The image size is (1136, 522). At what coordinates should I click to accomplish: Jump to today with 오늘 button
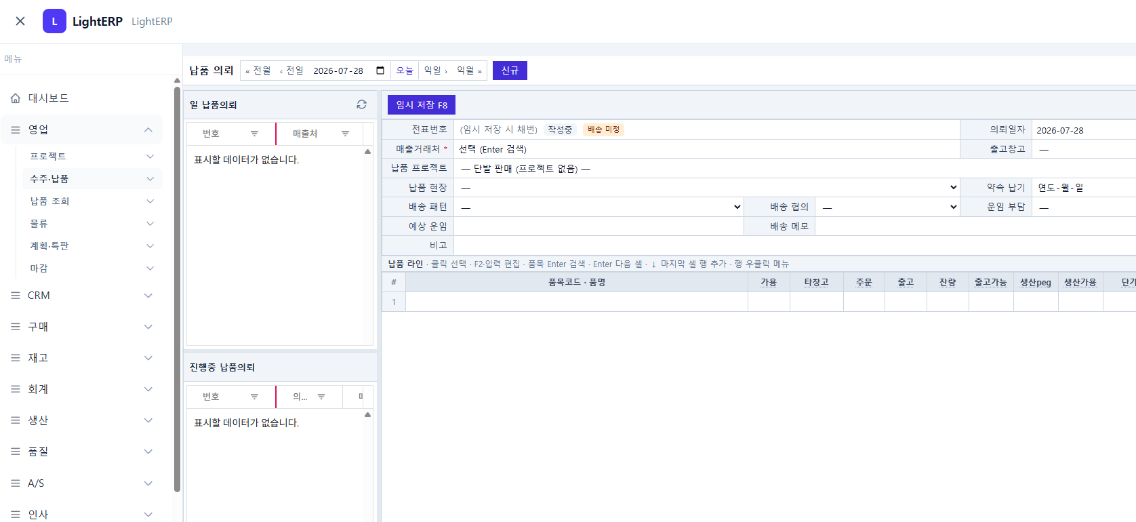pyautogui.click(x=405, y=71)
